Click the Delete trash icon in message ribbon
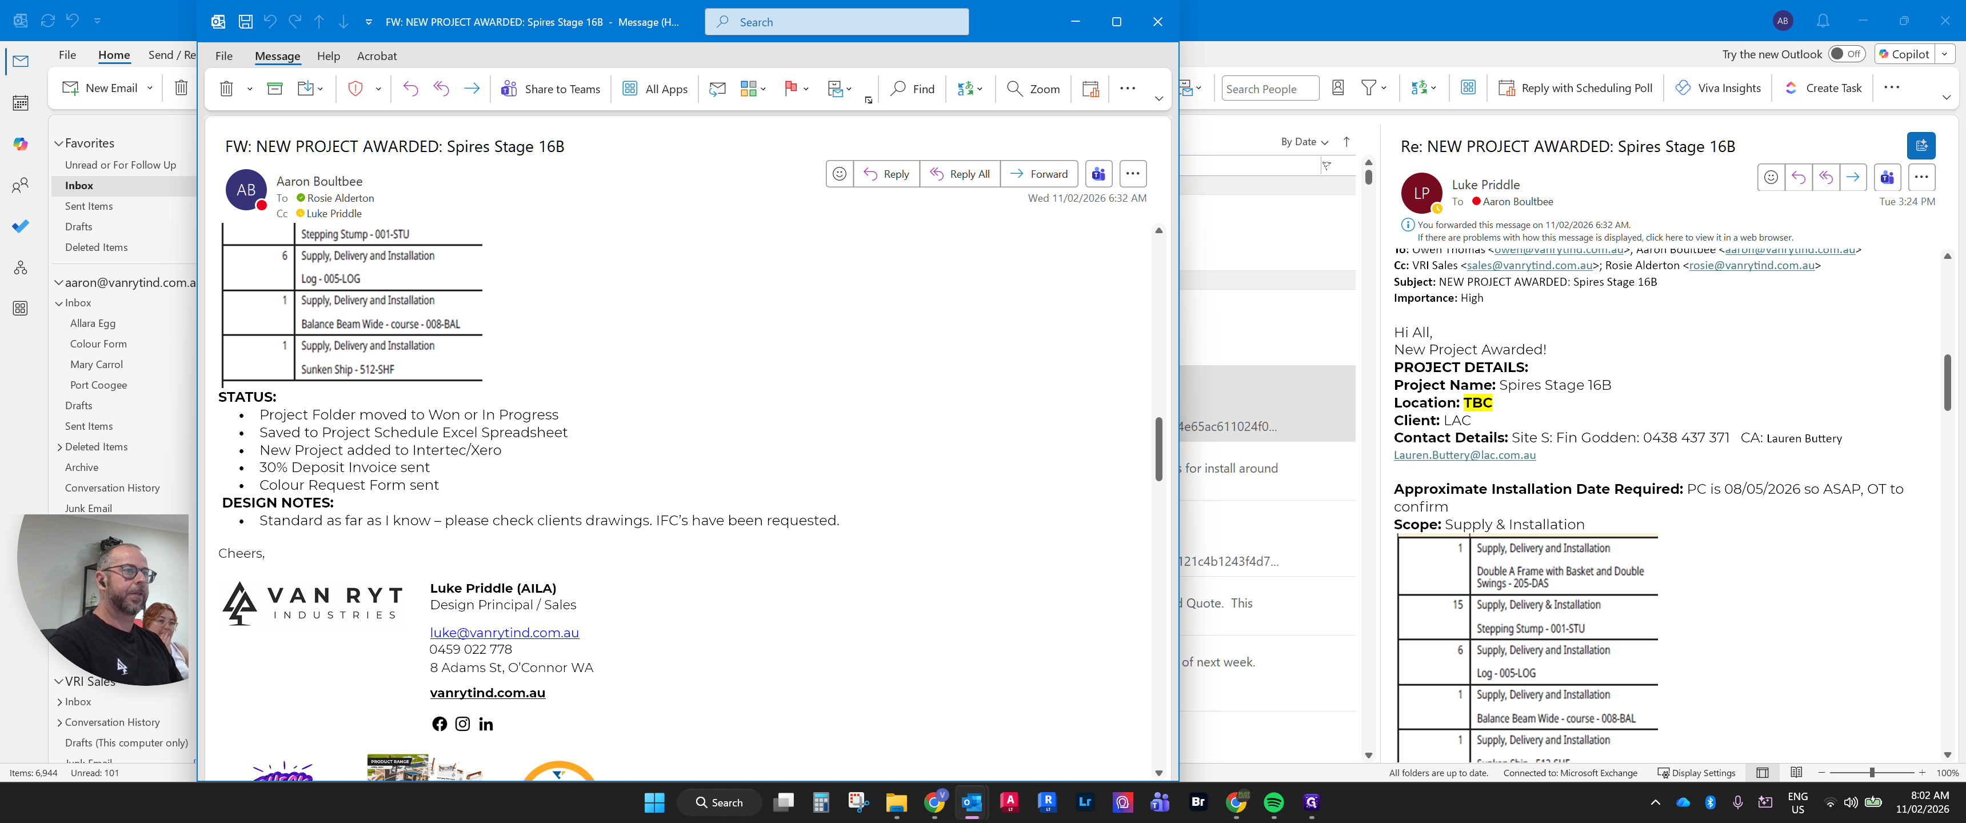 coord(226,89)
